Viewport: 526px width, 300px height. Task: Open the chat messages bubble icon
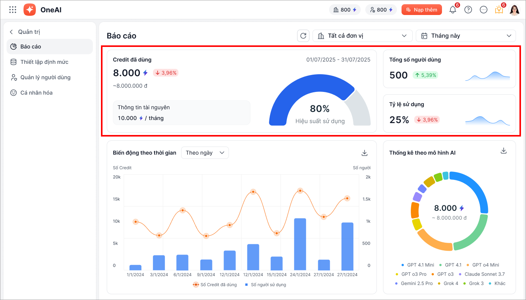[x=484, y=10]
